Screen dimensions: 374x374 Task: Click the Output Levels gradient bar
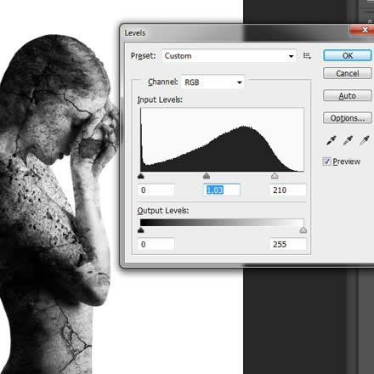pyautogui.click(x=222, y=223)
